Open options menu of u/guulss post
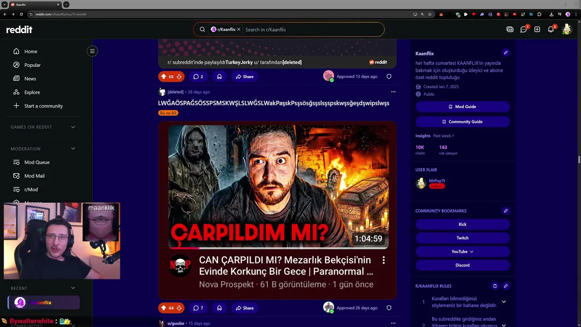Image resolution: width=581 pixels, height=327 pixels. pyautogui.click(x=393, y=323)
